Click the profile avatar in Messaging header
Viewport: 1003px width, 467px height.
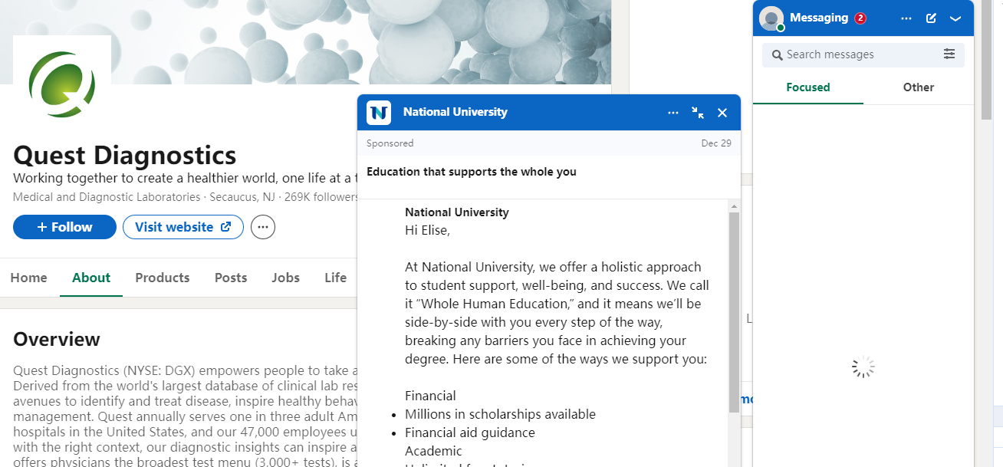tap(771, 18)
